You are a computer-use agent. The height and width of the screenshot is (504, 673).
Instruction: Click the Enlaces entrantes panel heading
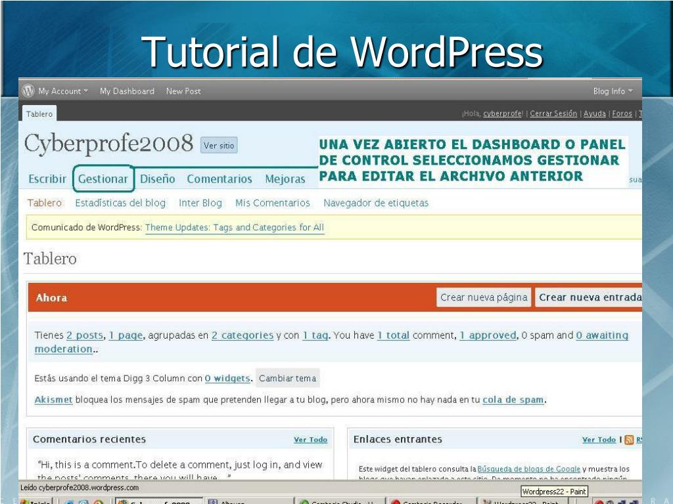(398, 439)
